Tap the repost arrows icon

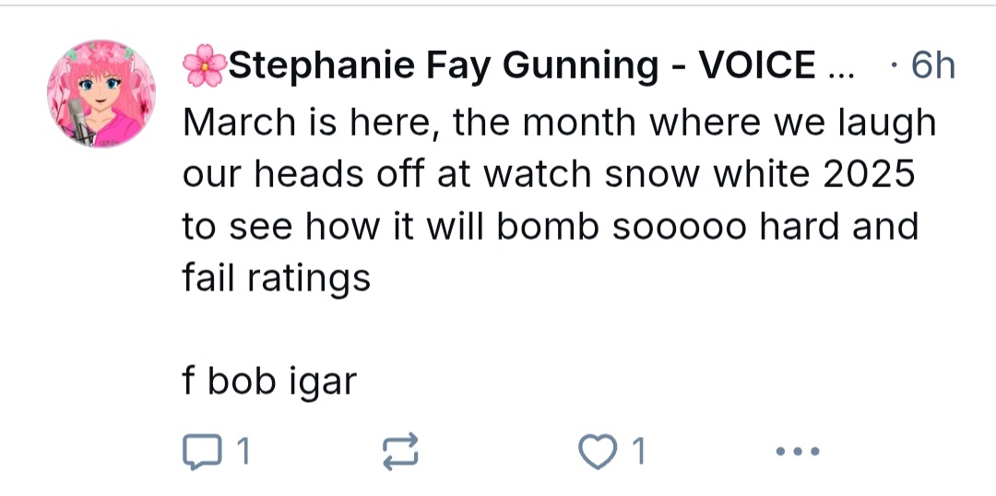coord(400,452)
